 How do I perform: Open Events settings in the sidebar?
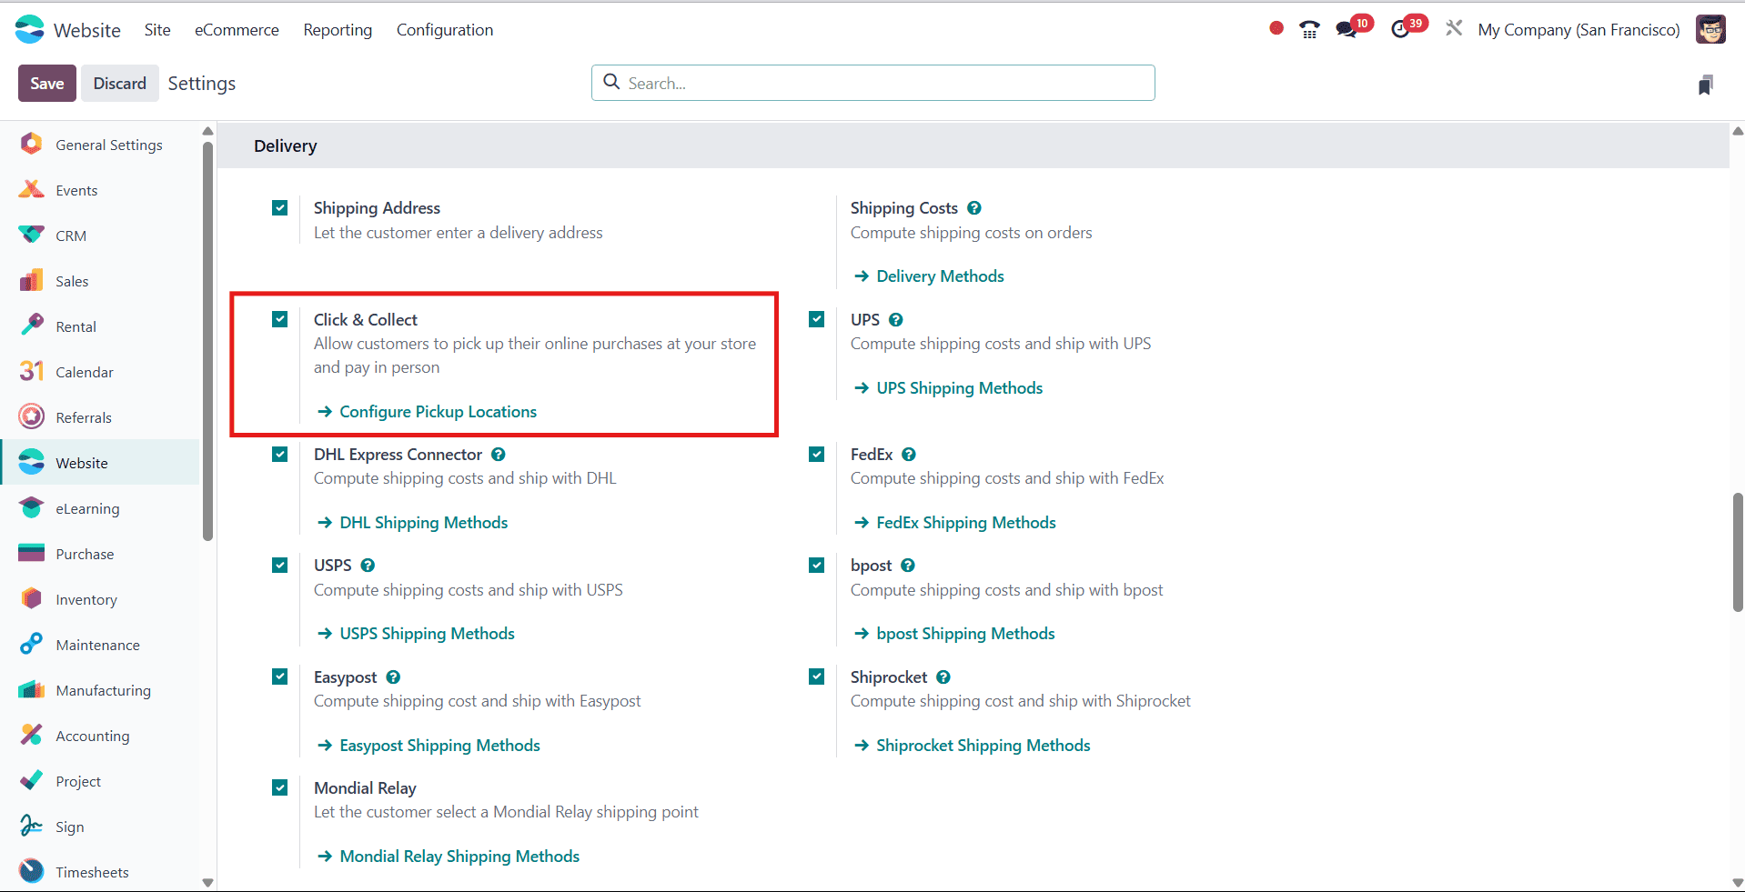[x=100, y=190]
